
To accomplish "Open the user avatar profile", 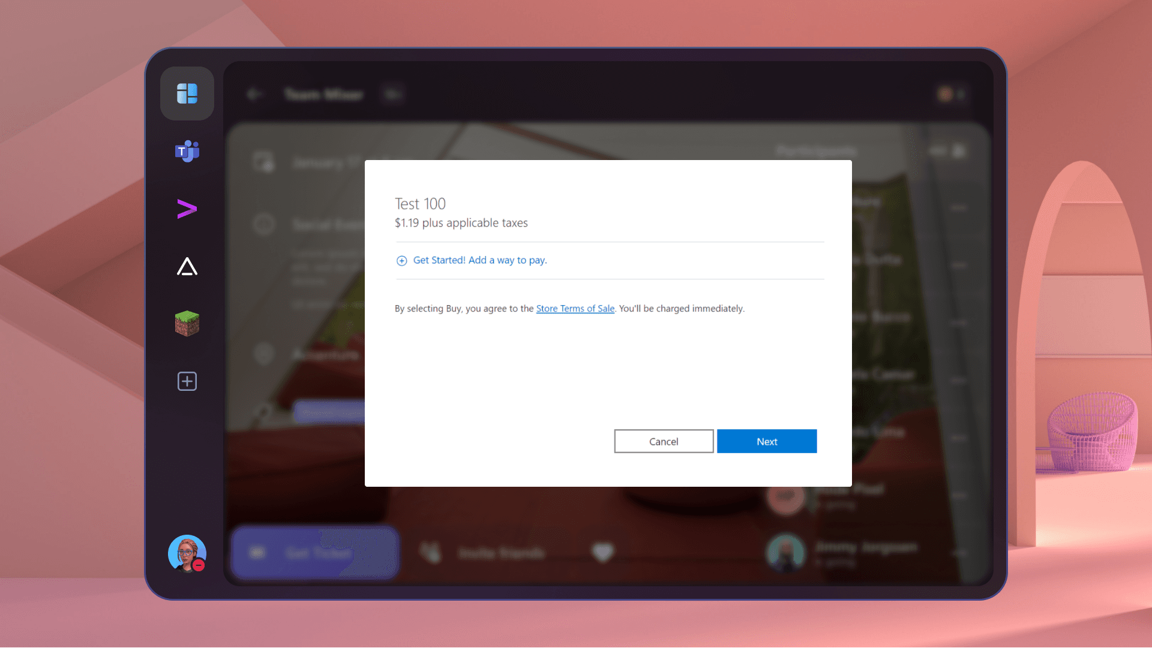I will point(185,553).
